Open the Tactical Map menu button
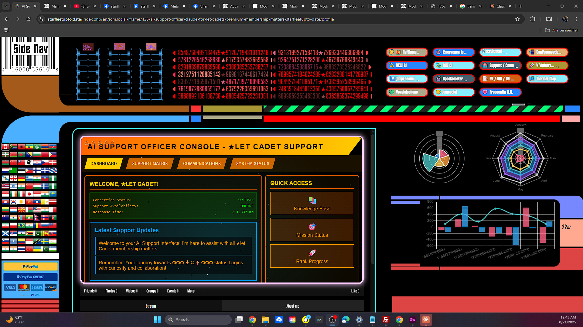Image resolution: width=583 pixels, height=327 pixels. coord(547,79)
